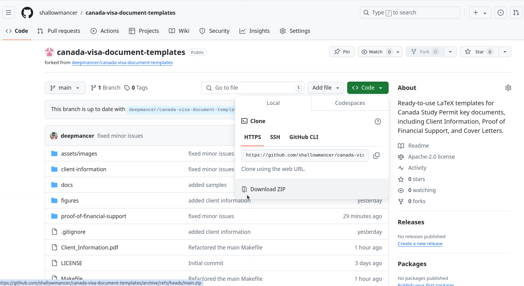Open the client-information folder
The width and height of the screenshot is (524, 286).
(83, 169)
